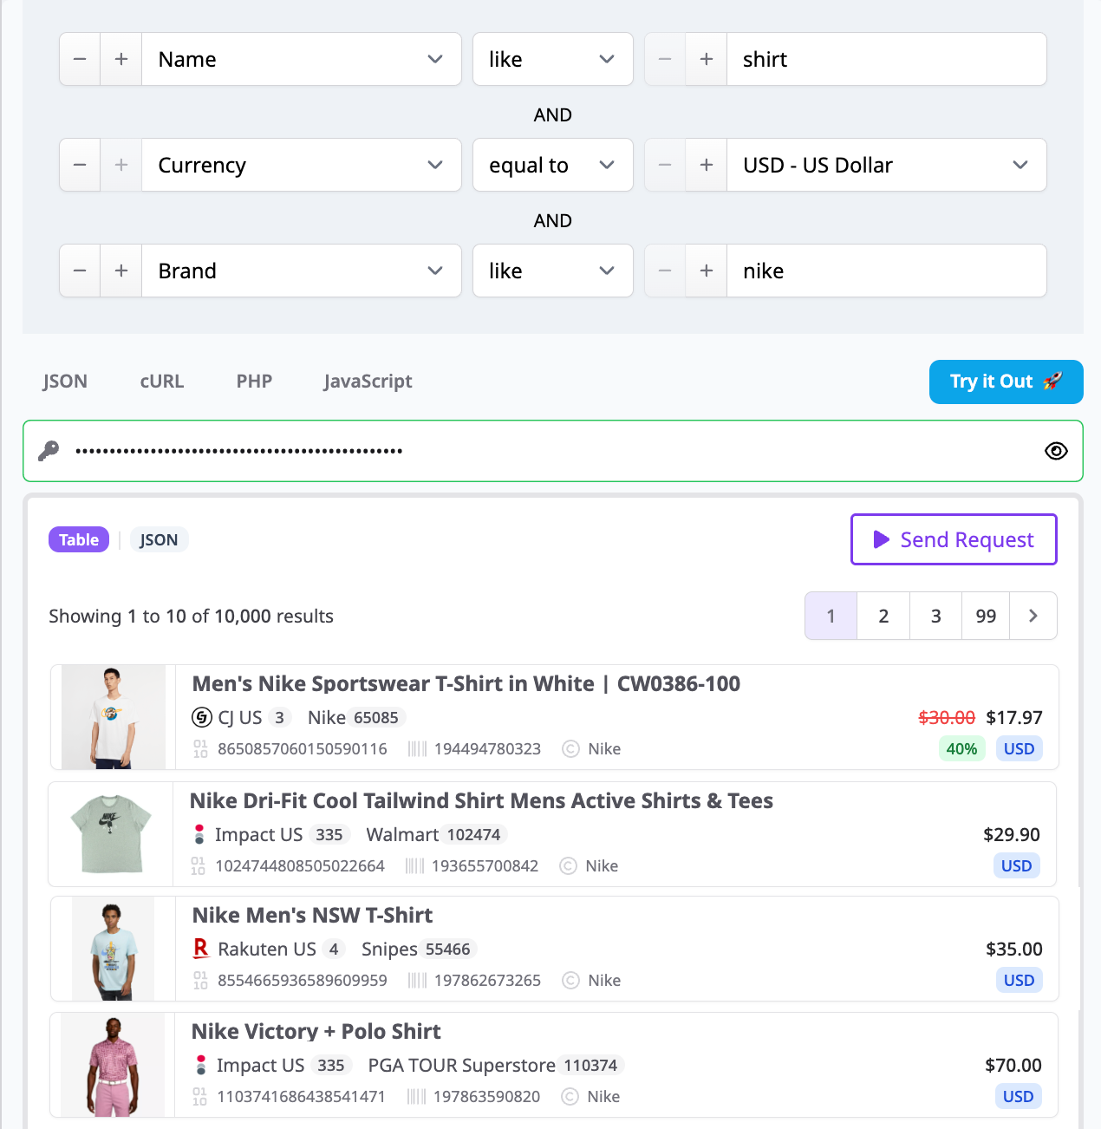Viewport: 1101px width, 1129px height.
Task: Click ID icon next to 1024744808505022664
Action: coord(198,865)
